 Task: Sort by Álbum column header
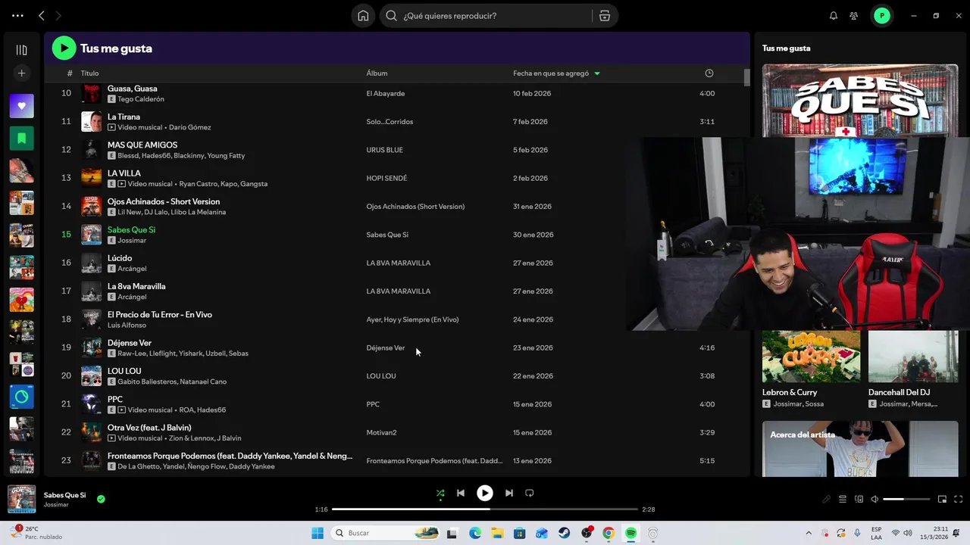377,73
